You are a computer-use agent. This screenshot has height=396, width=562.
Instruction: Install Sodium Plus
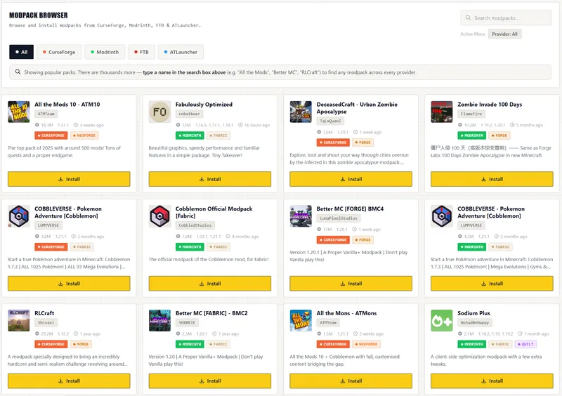[492, 381]
